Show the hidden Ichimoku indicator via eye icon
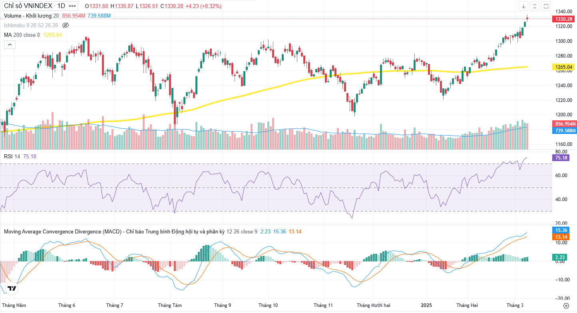 click(66, 25)
